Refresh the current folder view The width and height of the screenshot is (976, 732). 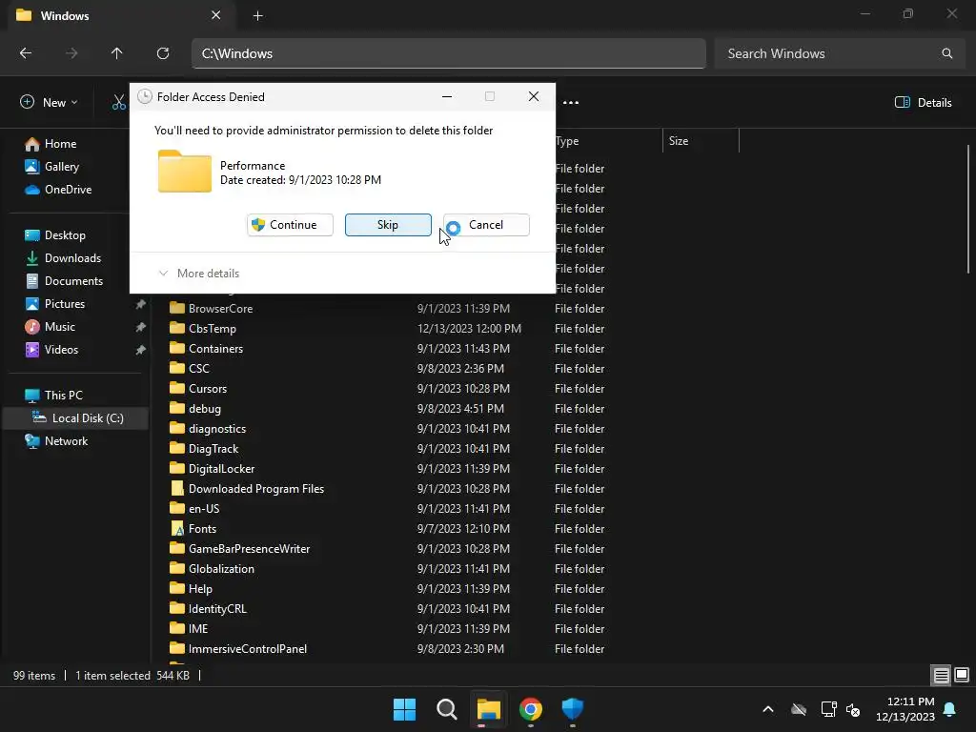pos(163,53)
